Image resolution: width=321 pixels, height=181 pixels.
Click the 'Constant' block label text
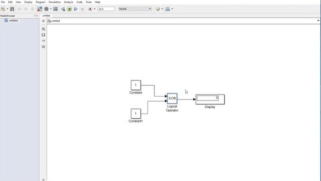(x=136, y=93)
